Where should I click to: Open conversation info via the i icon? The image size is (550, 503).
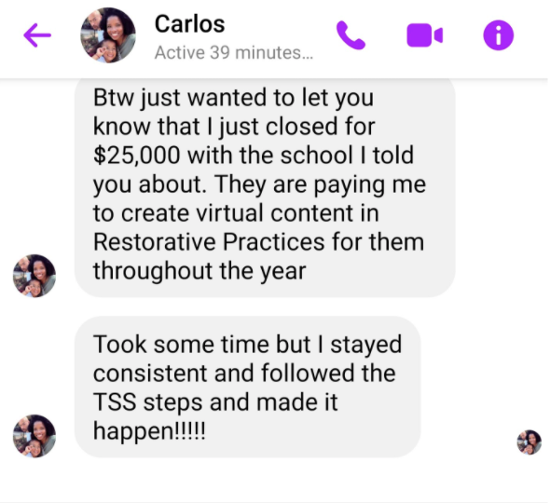[498, 35]
